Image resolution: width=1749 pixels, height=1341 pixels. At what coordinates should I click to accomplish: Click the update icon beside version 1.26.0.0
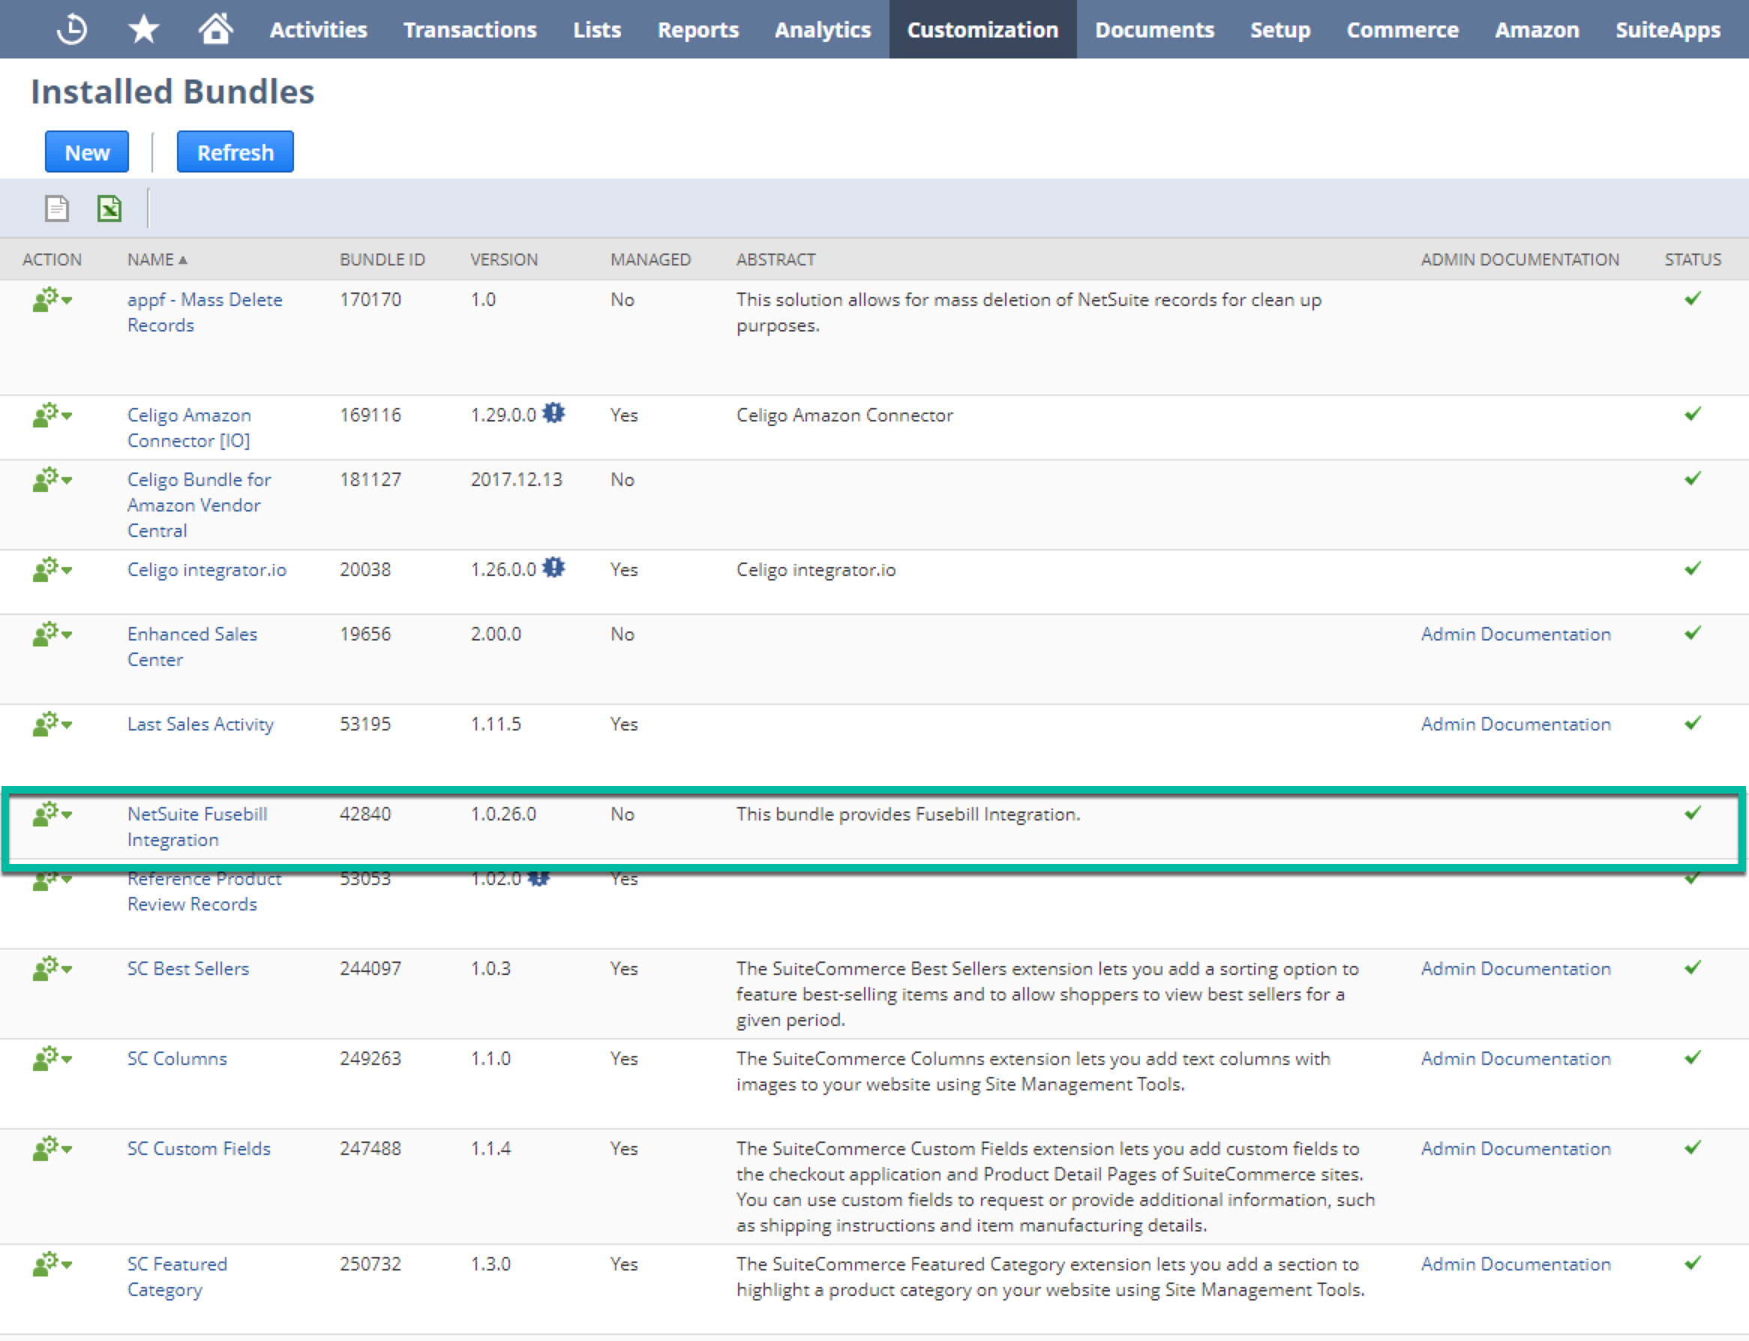click(553, 568)
